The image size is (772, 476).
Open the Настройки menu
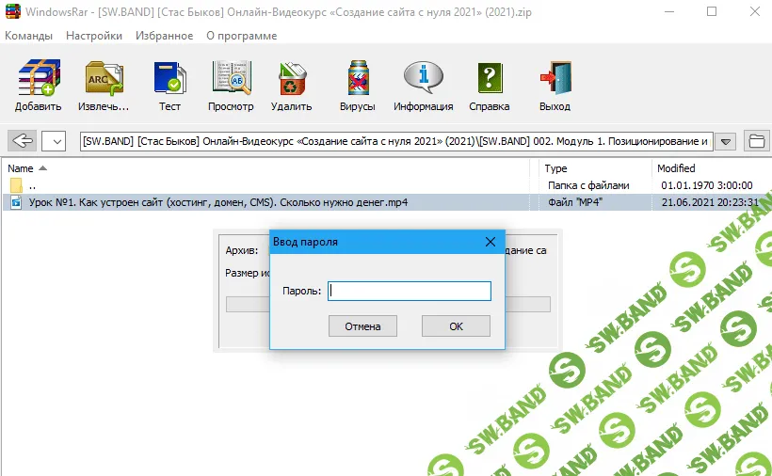pyautogui.click(x=94, y=36)
